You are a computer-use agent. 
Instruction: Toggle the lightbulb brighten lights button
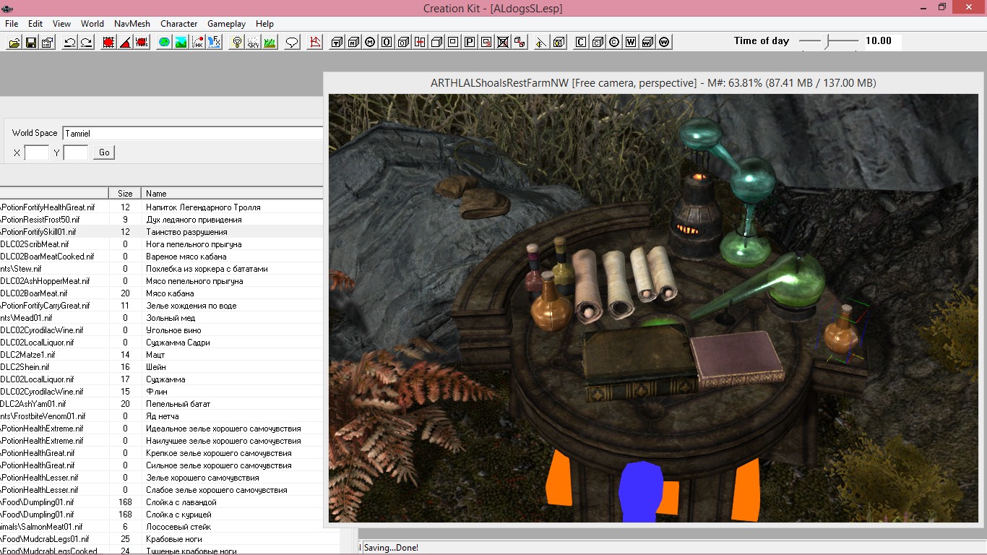pos(236,43)
